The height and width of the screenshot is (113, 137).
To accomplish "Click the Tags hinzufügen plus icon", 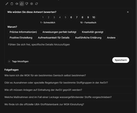I will [x=9, y=61].
